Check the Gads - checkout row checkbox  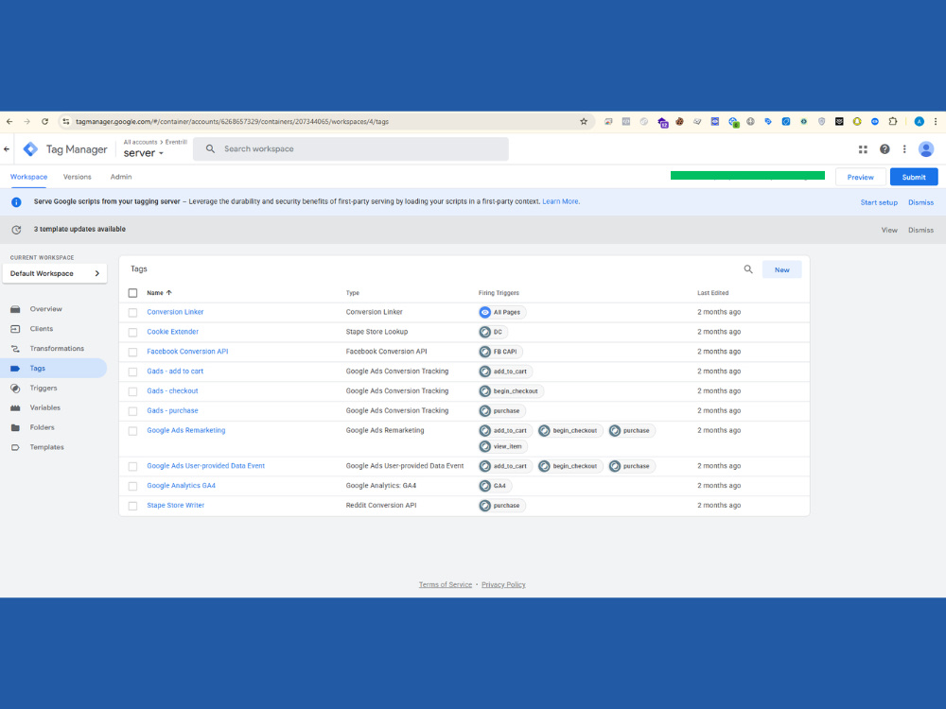coord(132,391)
